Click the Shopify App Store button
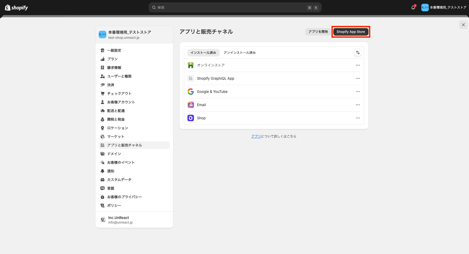 point(351,32)
